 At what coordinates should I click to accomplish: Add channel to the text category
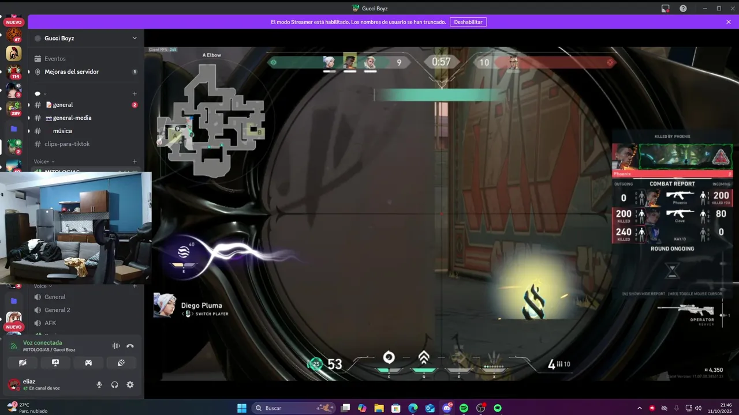(x=135, y=94)
